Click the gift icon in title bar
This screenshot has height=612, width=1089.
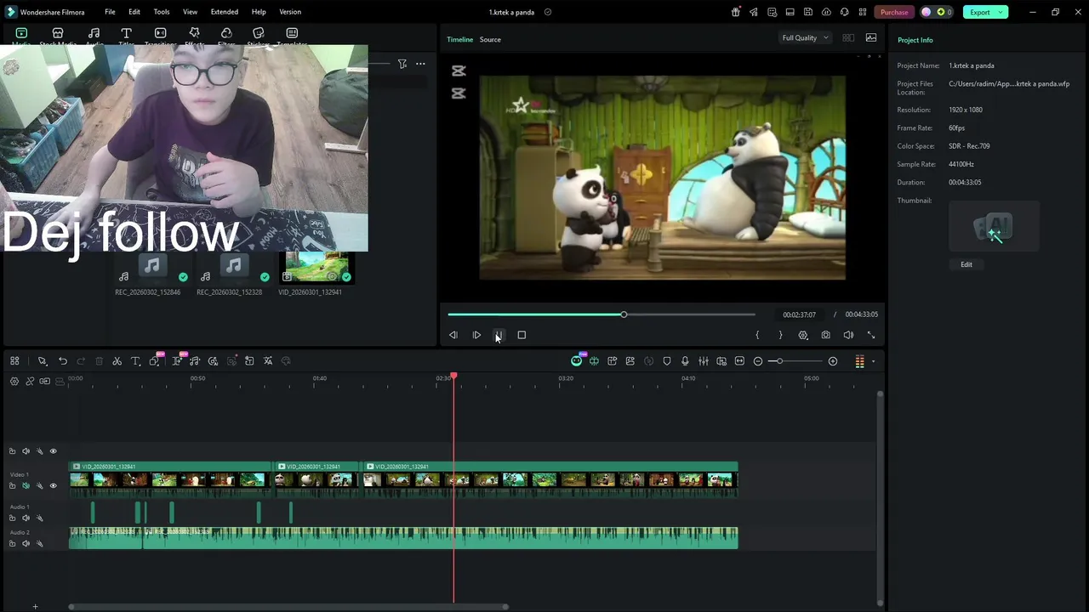736,12
